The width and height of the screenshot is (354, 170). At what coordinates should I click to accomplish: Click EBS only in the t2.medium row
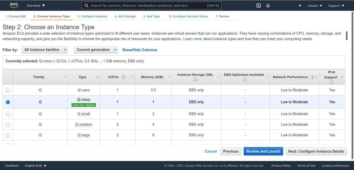(196, 124)
